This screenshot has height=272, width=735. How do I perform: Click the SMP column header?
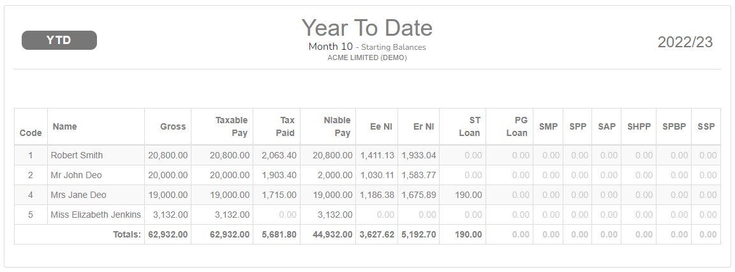549,126
